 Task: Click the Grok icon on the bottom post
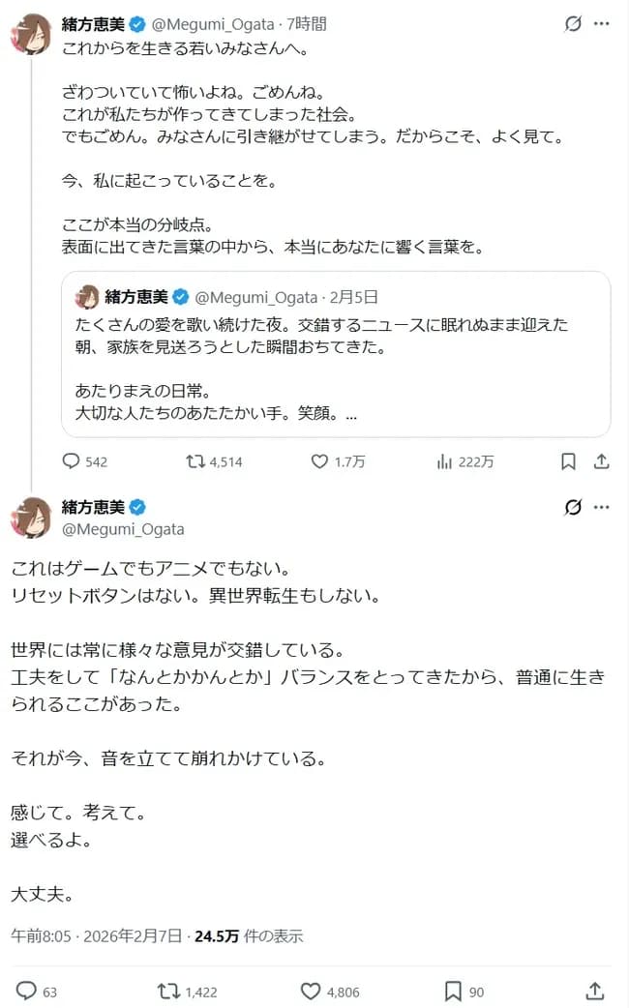pos(572,506)
